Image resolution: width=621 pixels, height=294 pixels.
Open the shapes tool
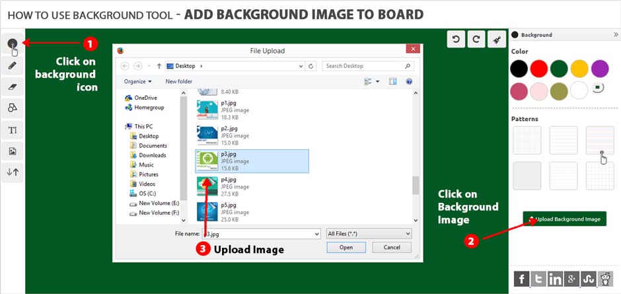click(13, 108)
